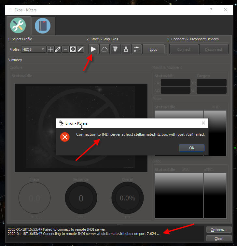The width and height of the screenshot is (237, 246).
Task: Open the INDI control panel icon
Action: (x=115, y=49)
